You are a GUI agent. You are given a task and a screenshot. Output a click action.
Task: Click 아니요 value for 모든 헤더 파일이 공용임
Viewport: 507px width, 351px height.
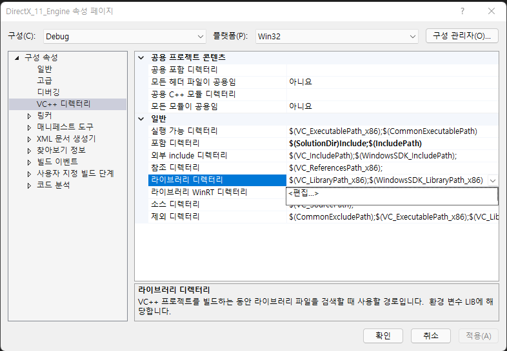pos(301,82)
